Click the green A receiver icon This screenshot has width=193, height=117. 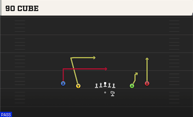point(132,86)
